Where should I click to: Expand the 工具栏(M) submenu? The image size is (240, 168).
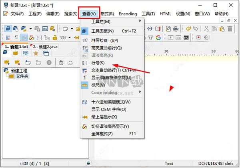[x=112, y=22]
